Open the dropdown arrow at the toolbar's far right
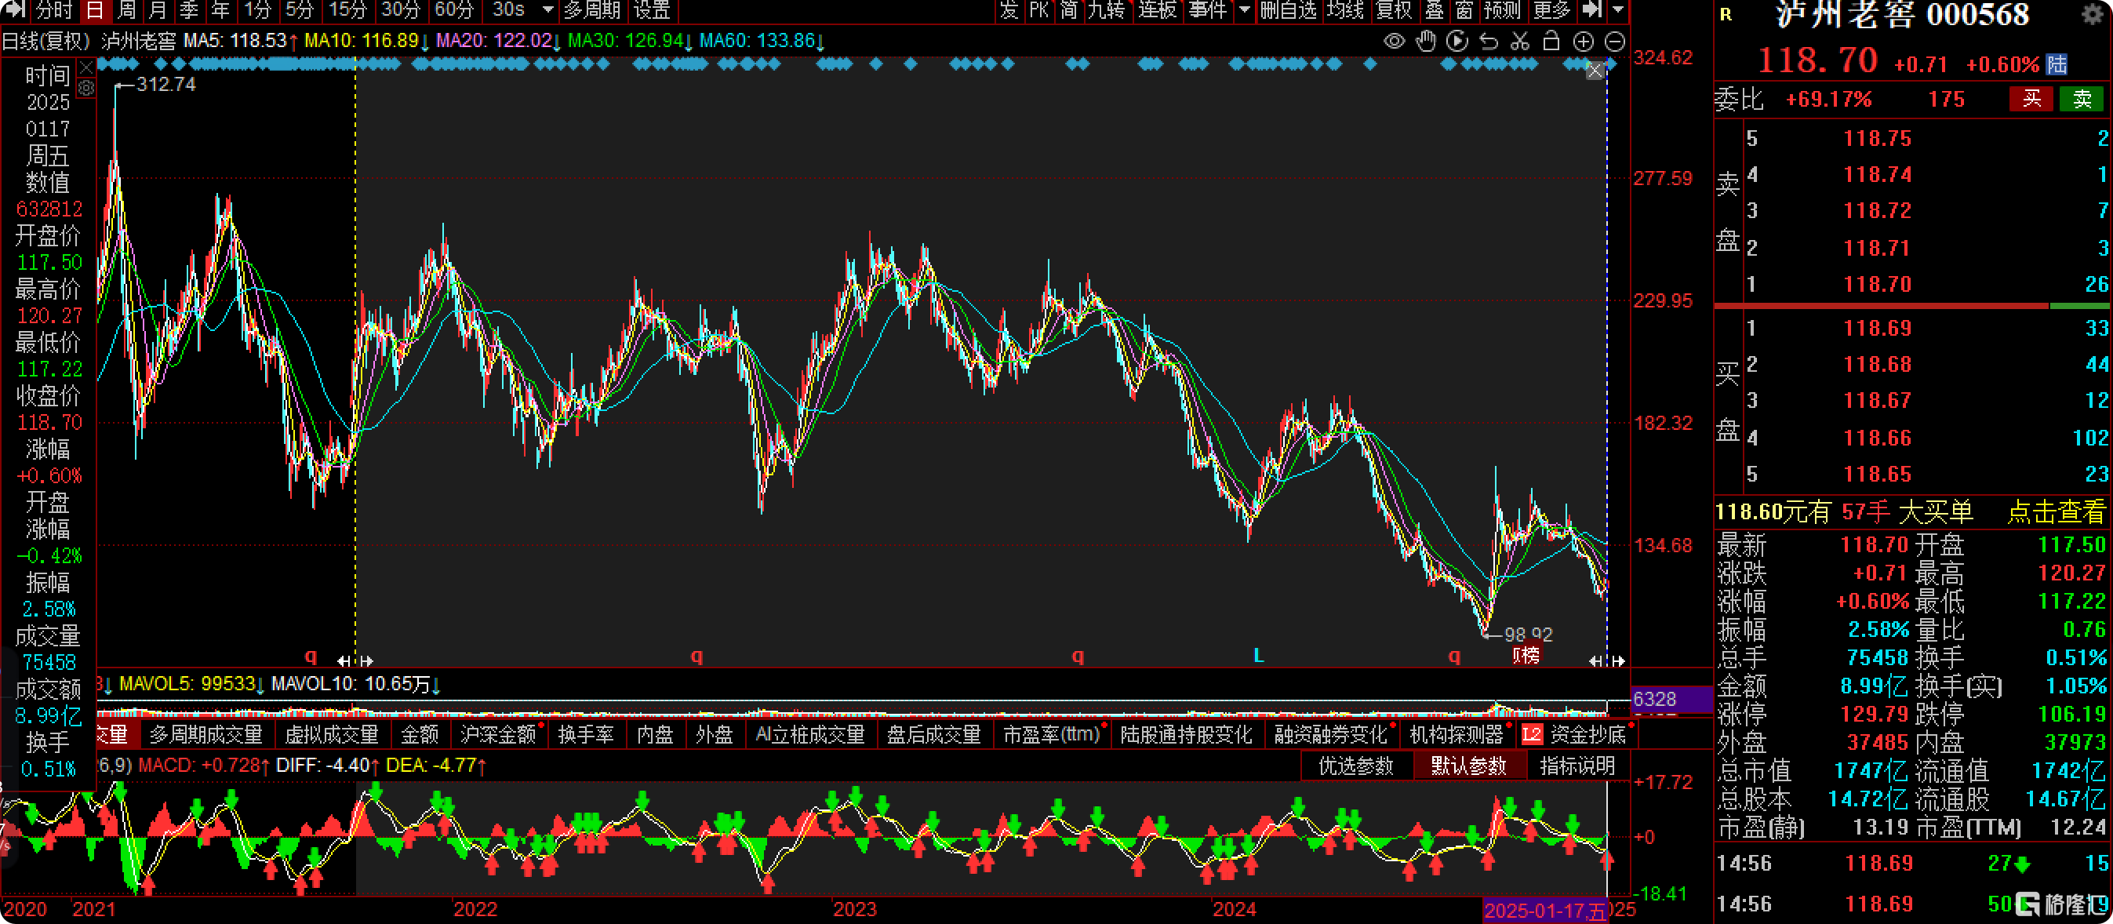The width and height of the screenshot is (2113, 924). pos(1617,10)
